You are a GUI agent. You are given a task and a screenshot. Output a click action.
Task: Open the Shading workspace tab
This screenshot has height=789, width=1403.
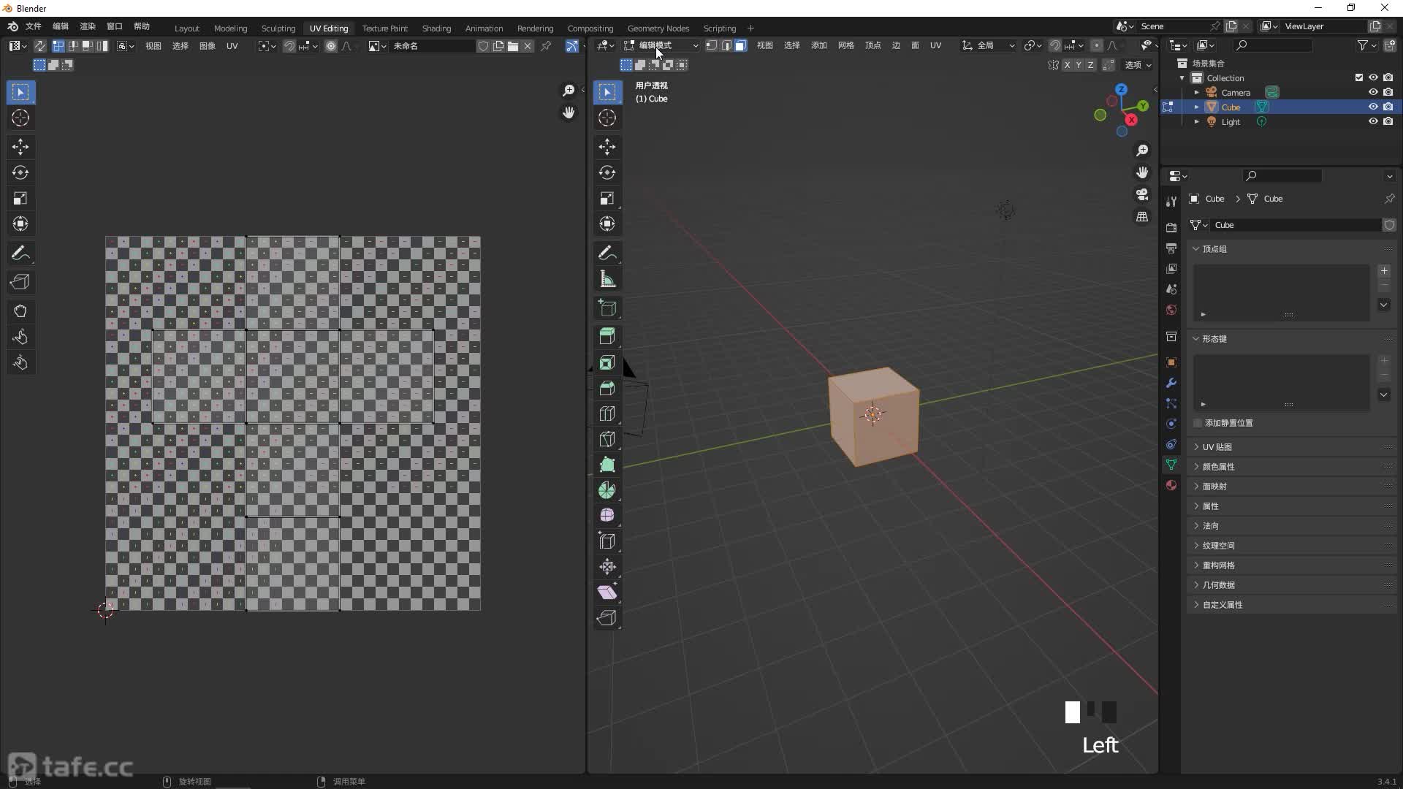point(436,27)
